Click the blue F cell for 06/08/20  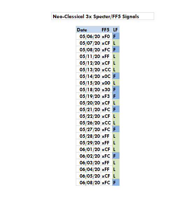pyautogui.click(x=116, y=183)
